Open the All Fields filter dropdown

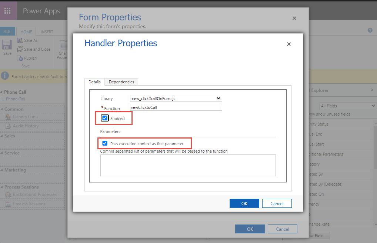point(347,106)
